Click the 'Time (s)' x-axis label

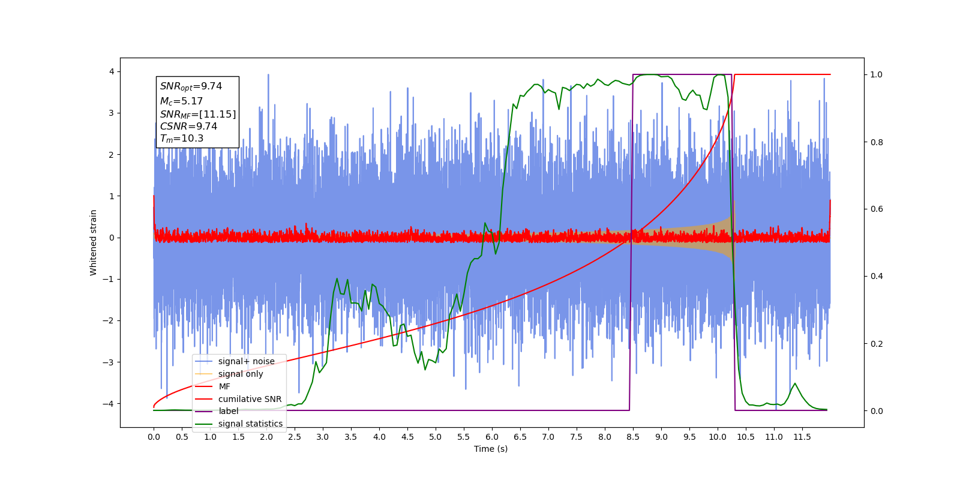pyautogui.click(x=491, y=449)
